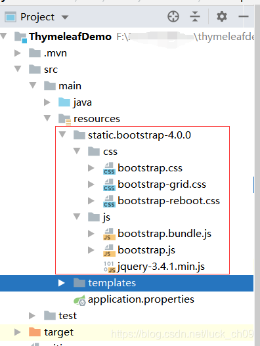Collapse the css folder arrow
The image size is (260, 346).
tap(77, 151)
